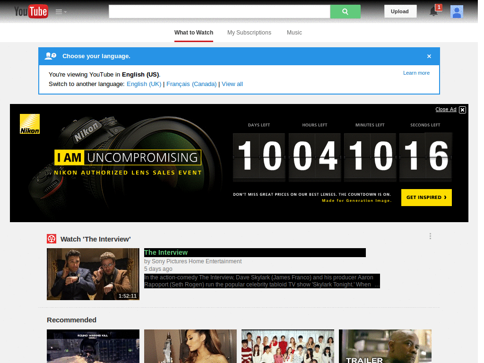The image size is (484, 363).
Task: Open the section options three-dot menu
Action: click(x=430, y=236)
